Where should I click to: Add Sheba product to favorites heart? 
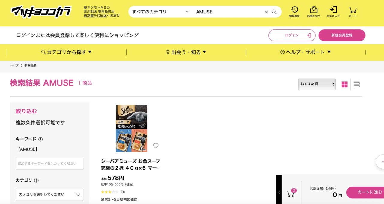(x=156, y=146)
